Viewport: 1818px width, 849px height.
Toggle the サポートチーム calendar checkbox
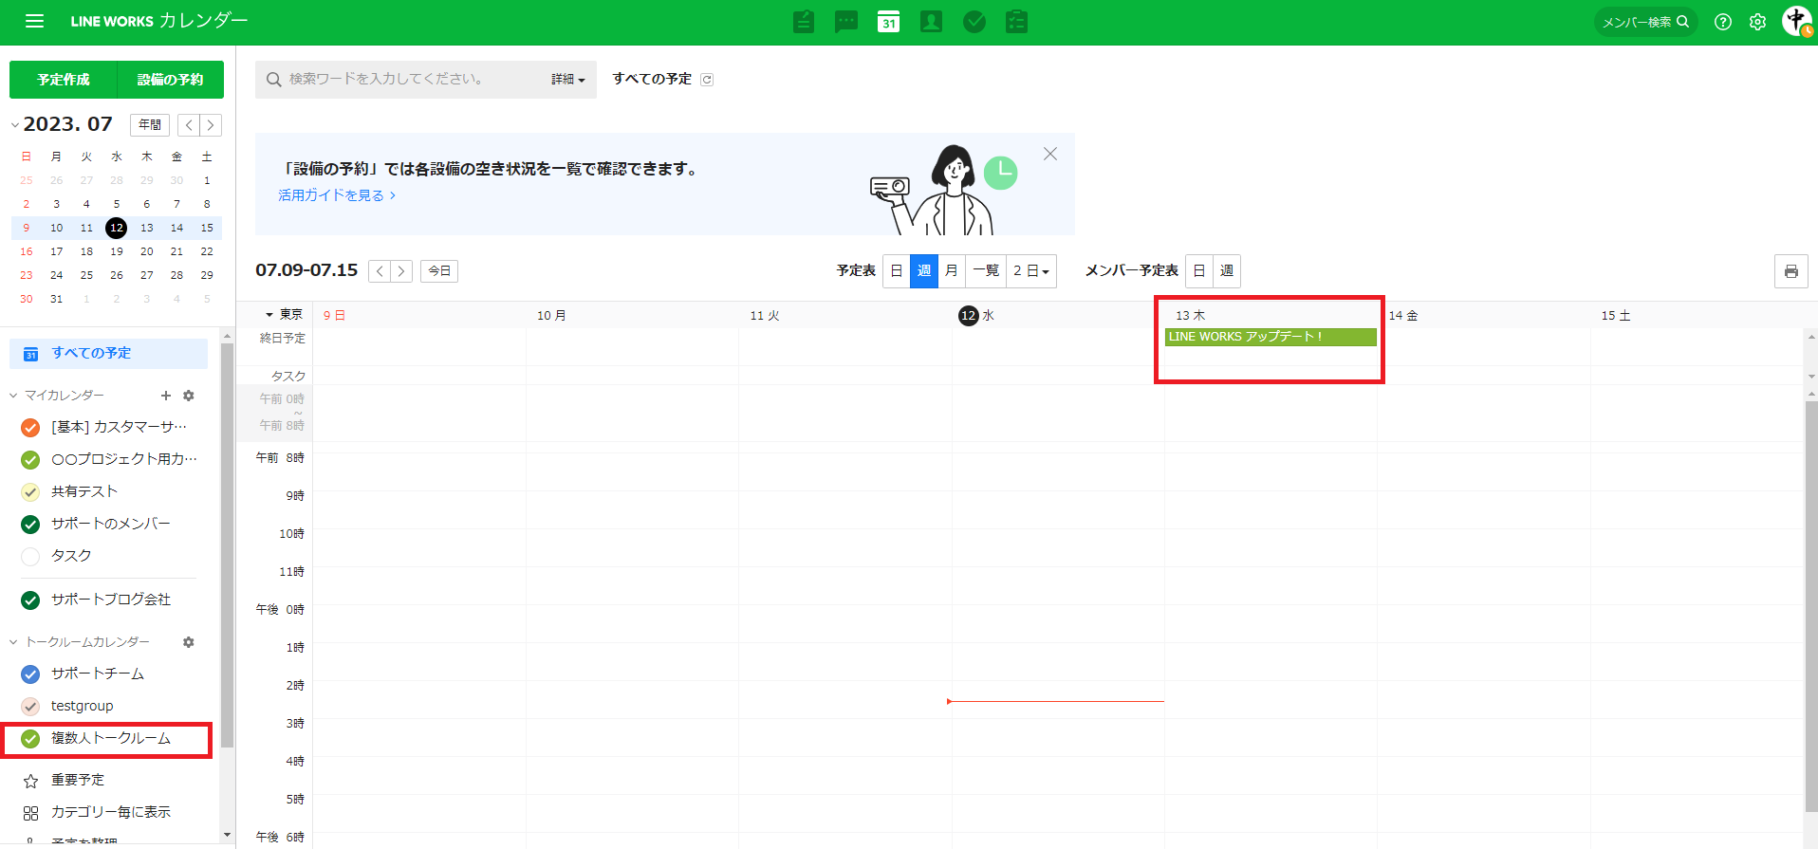[30, 674]
